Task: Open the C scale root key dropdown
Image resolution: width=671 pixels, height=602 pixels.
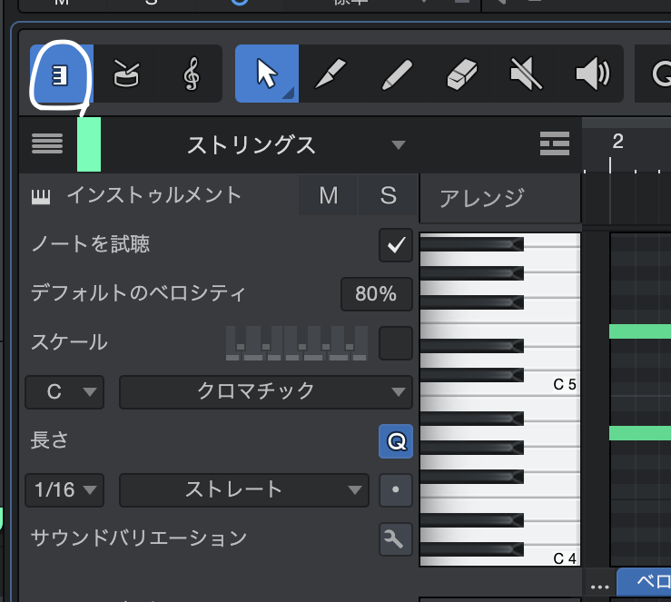Action: [x=65, y=392]
